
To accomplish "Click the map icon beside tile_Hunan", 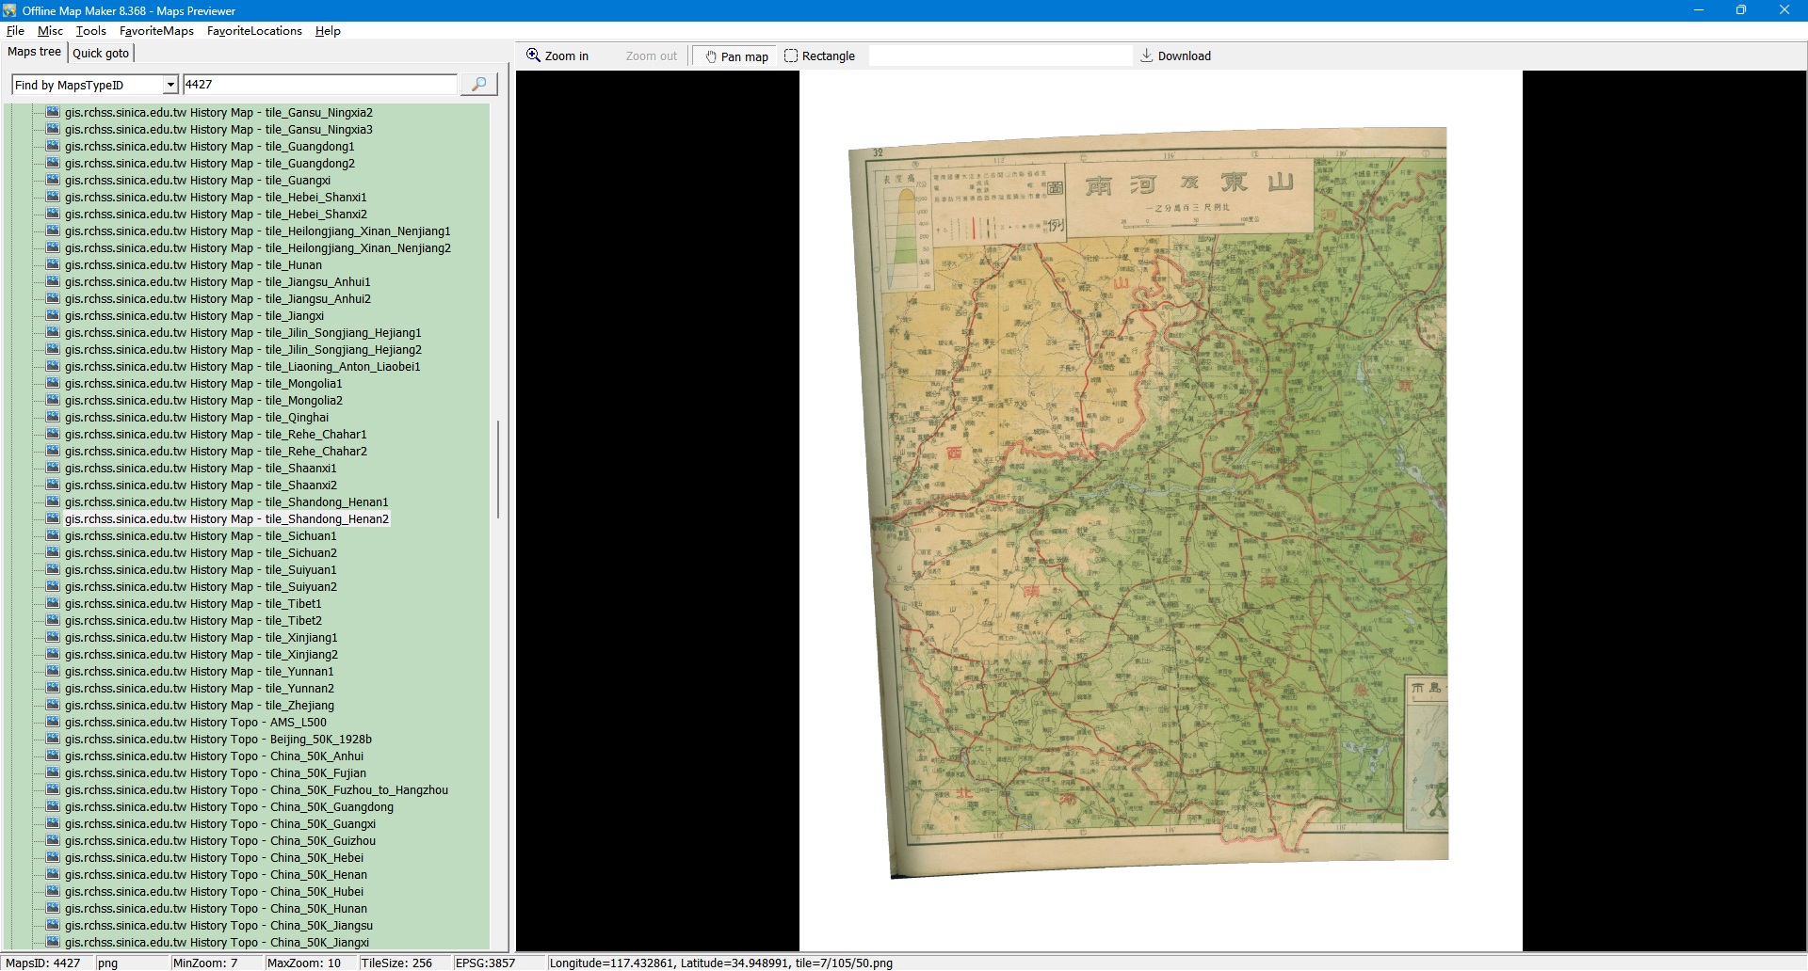I will 53,265.
